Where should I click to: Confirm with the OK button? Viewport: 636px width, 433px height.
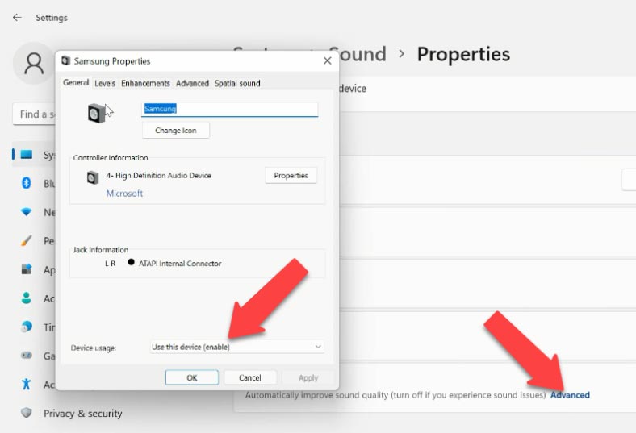point(192,377)
